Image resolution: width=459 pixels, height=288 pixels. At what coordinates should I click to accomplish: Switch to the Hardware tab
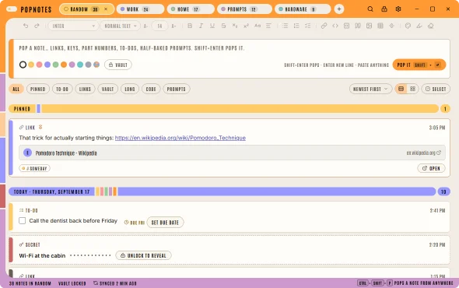pos(303,9)
